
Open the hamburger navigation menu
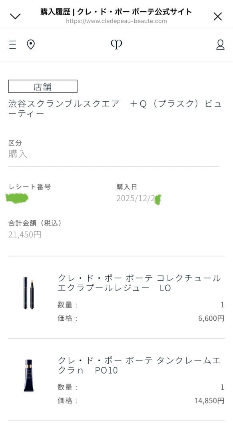tap(12, 45)
